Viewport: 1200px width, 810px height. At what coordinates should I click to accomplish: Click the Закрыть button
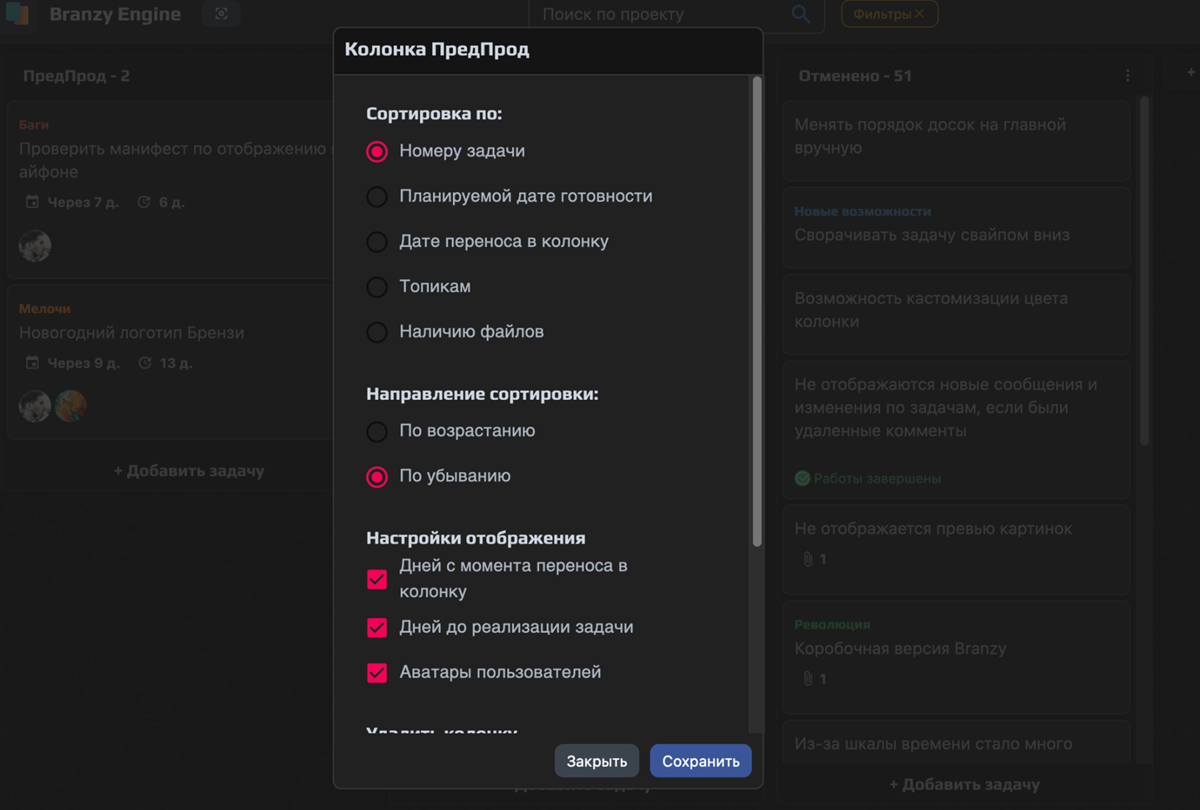pyautogui.click(x=597, y=761)
